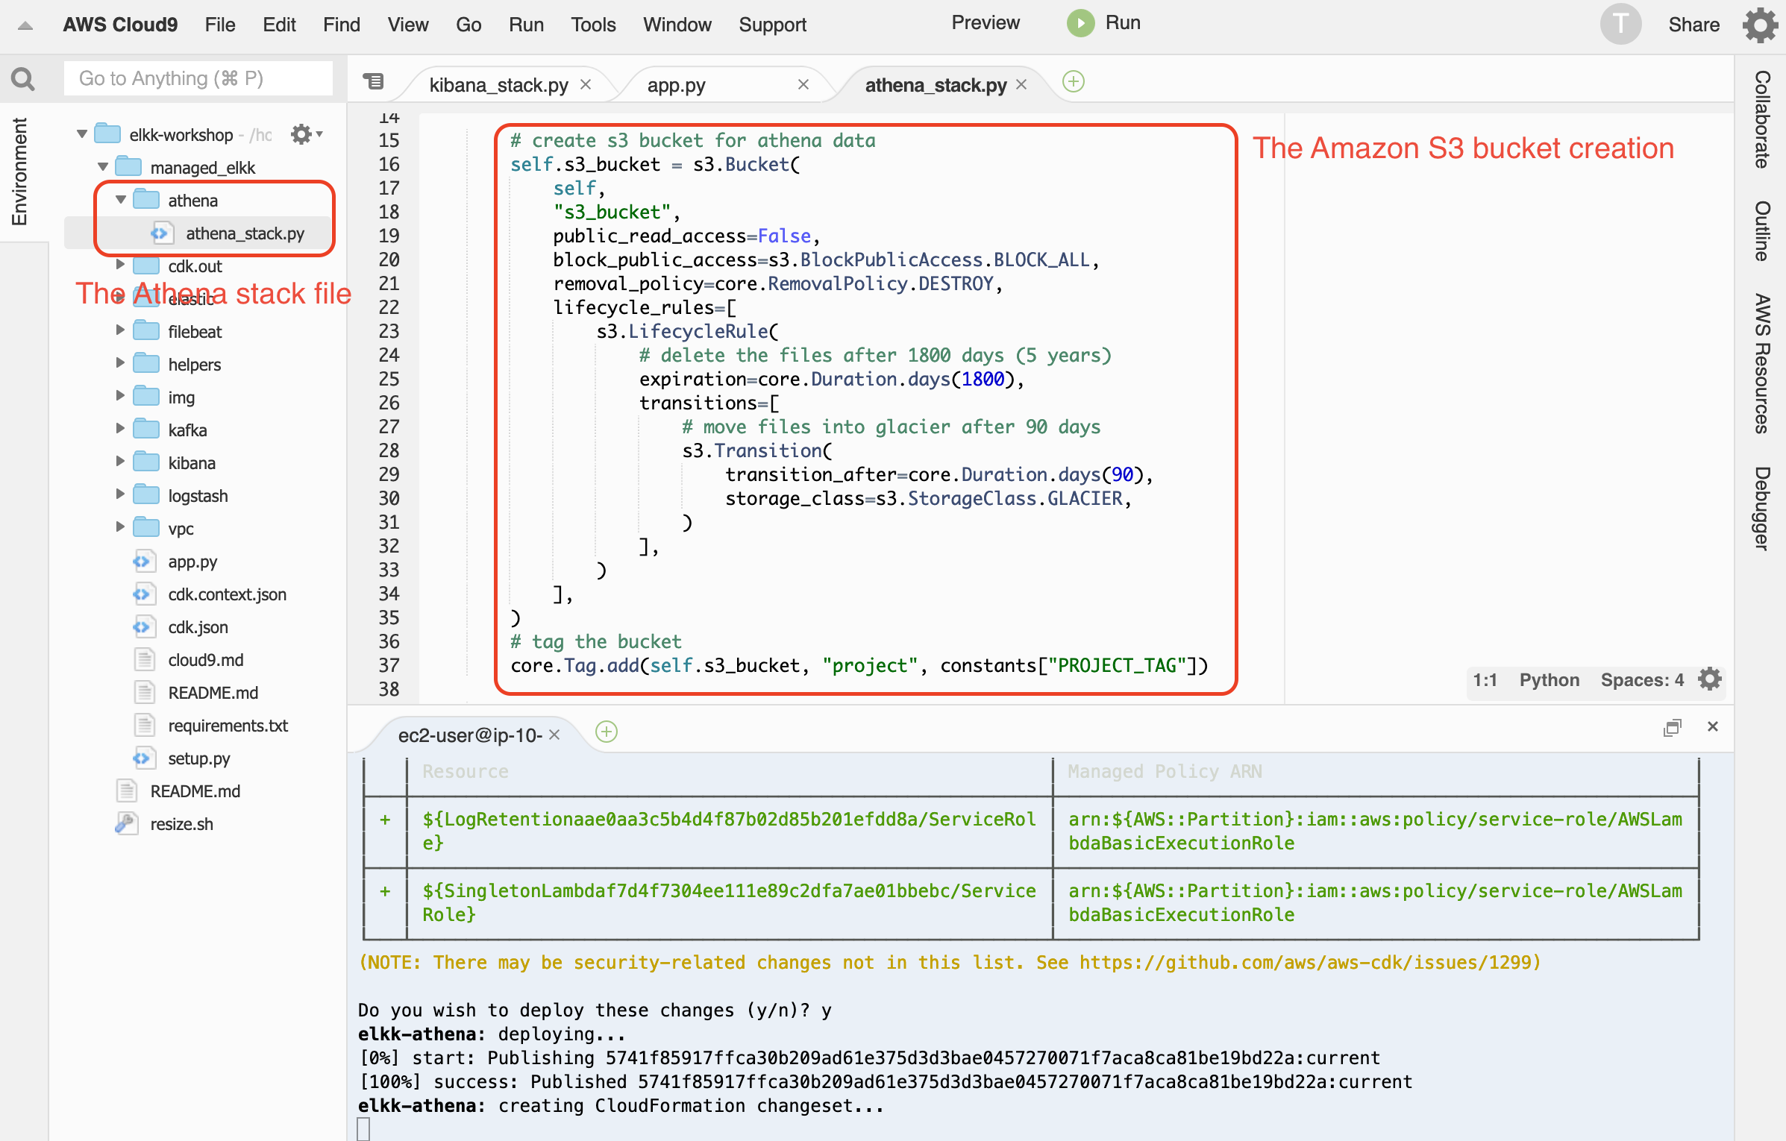Viewport: 1786px width, 1141px height.
Task: Select requirements.txt in the file tree
Action: click(x=228, y=725)
